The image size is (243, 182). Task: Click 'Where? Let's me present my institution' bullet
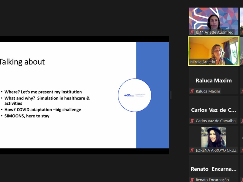pos(43,92)
